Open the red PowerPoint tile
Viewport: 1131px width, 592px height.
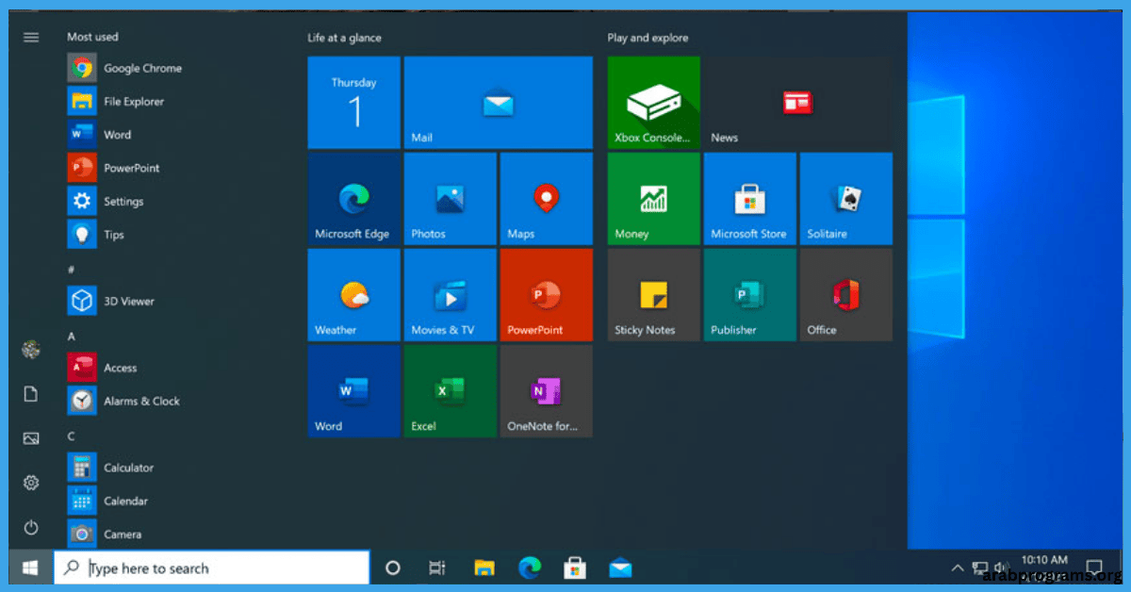[x=546, y=295]
